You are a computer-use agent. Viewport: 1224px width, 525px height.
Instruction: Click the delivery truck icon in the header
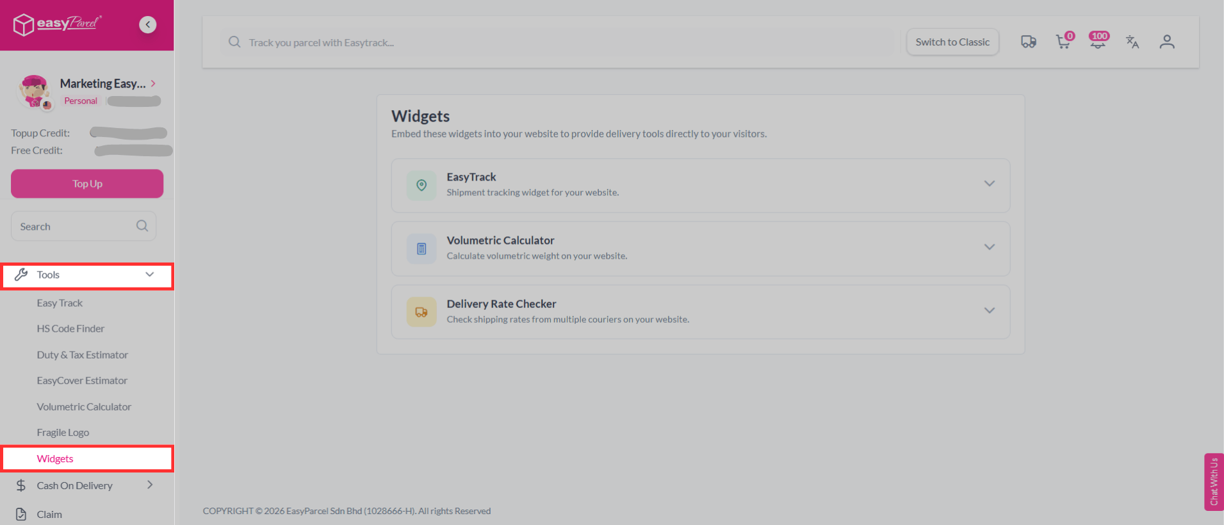click(x=1029, y=41)
